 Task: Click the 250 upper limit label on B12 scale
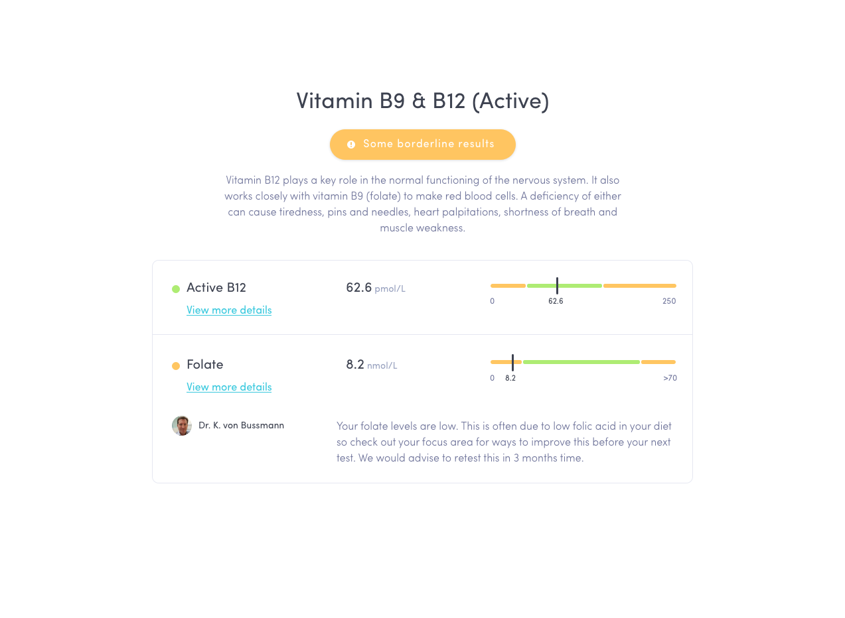coord(669,300)
